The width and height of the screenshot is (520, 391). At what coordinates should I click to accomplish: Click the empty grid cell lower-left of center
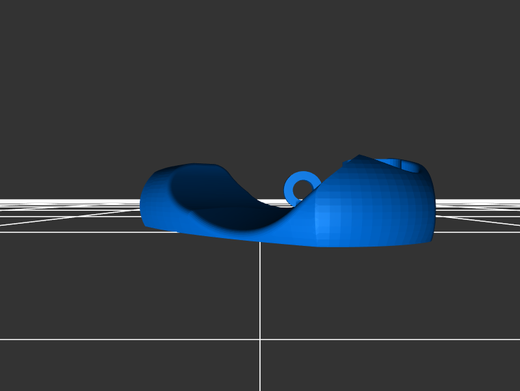pyautogui.click(x=130, y=286)
